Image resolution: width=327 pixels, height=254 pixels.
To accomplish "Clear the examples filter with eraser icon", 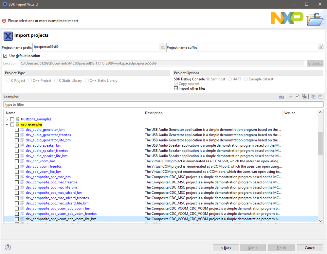I will [x=291, y=97].
